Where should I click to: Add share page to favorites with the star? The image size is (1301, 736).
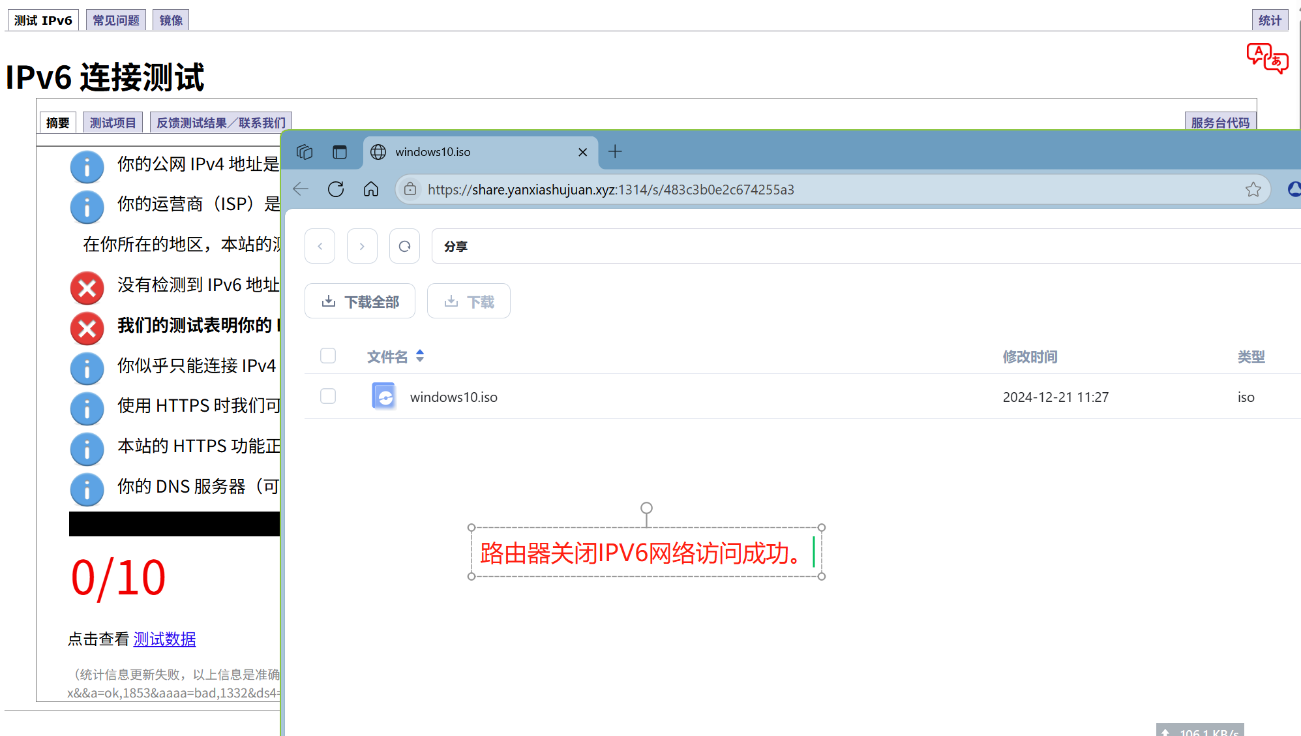1253,189
